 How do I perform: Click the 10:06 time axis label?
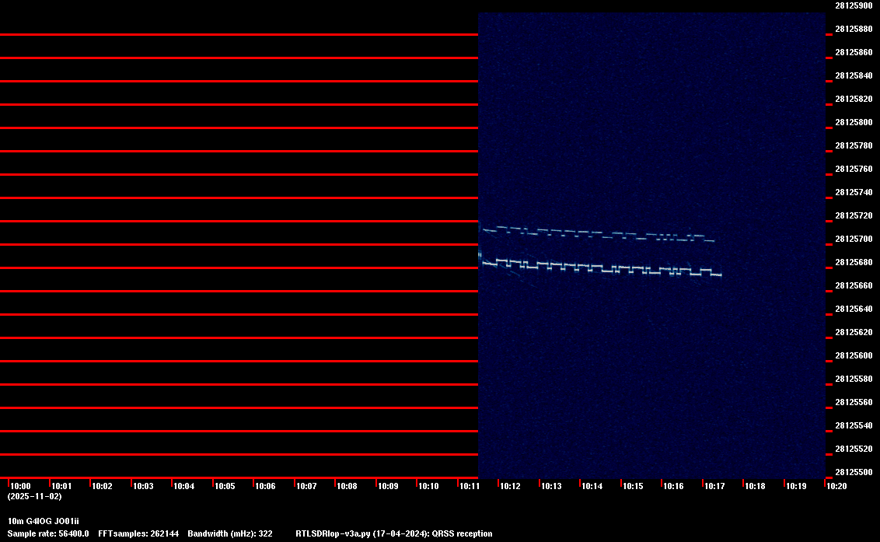pos(265,486)
